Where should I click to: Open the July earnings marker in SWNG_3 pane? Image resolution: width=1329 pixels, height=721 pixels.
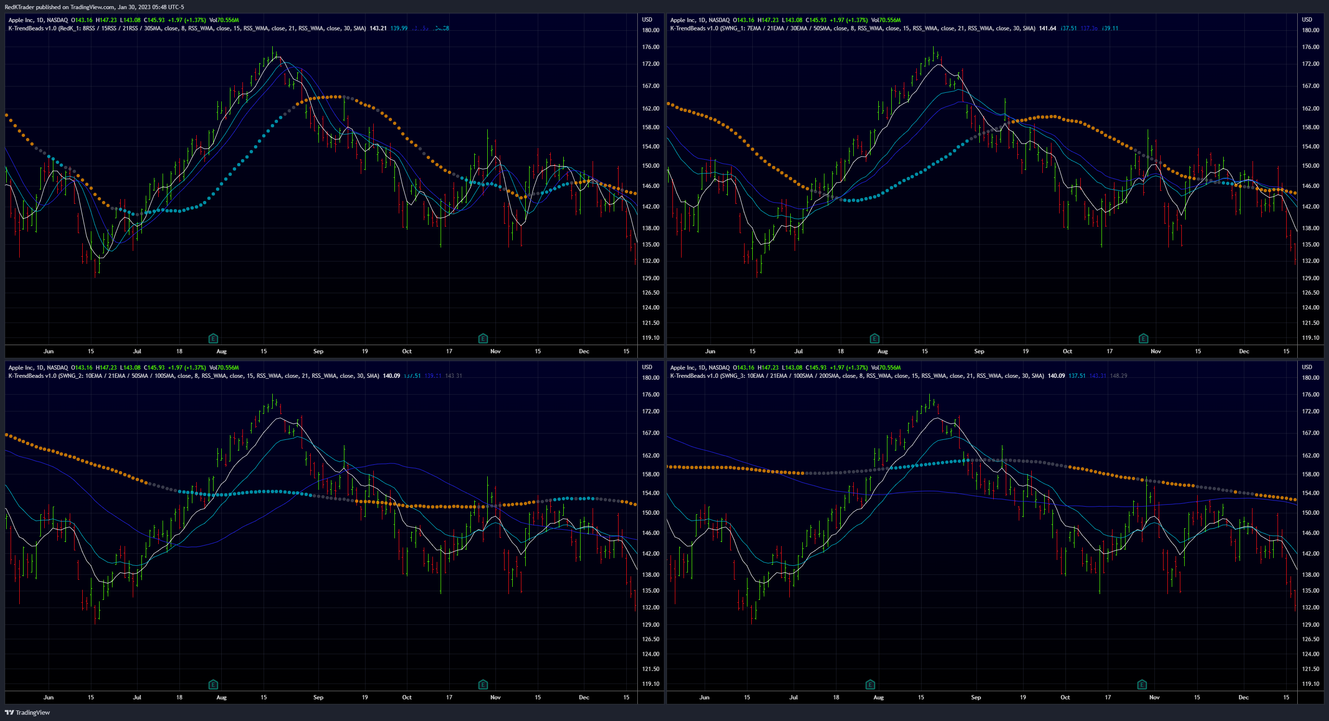(x=870, y=684)
